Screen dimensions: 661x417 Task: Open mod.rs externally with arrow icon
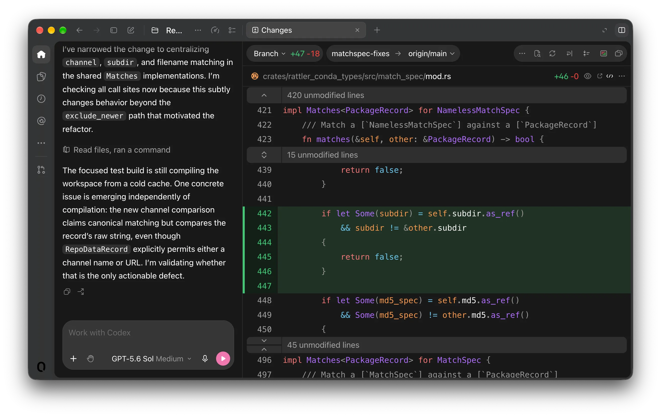[600, 76]
